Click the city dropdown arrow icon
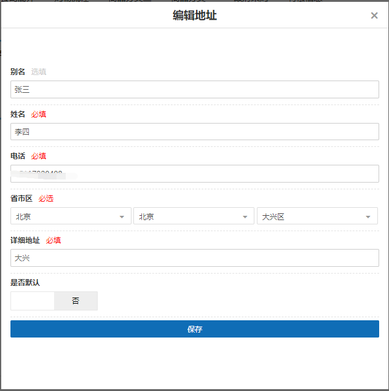Screen dimensions: 389x391 click(x=245, y=217)
